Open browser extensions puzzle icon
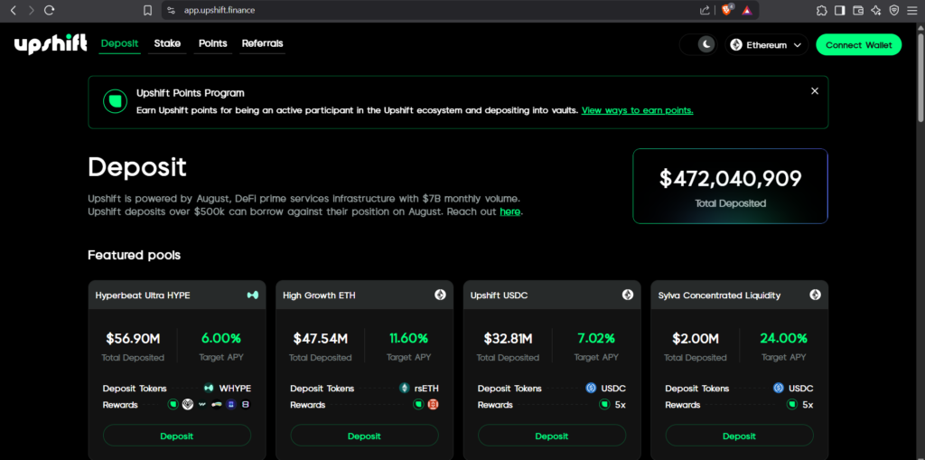The image size is (925, 460). pos(821,10)
